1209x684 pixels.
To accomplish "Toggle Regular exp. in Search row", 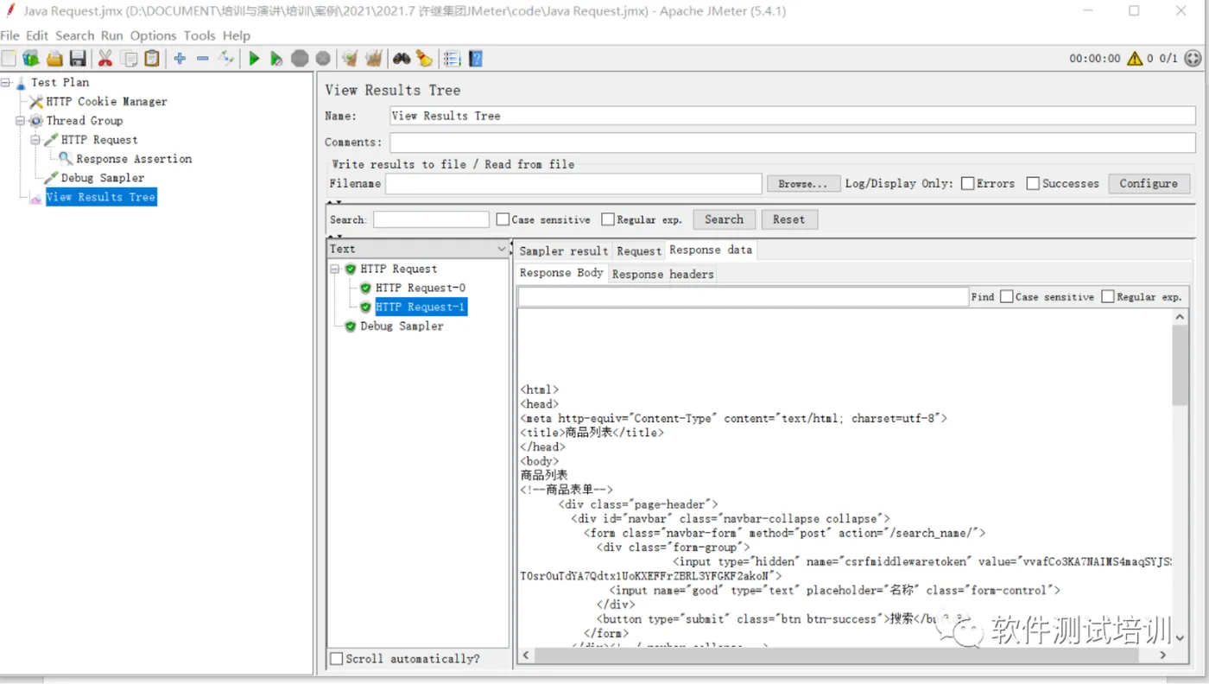I will coord(608,219).
